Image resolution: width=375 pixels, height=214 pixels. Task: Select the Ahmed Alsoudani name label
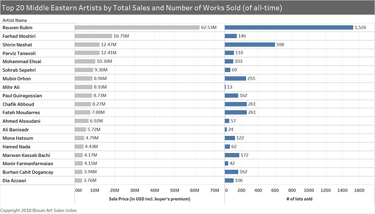pyautogui.click(x=21, y=121)
